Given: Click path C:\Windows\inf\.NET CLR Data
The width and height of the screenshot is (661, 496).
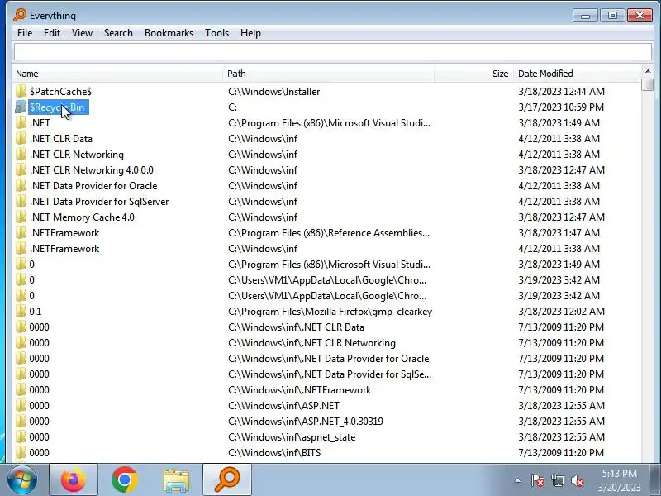Looking at the screenshot, I should [x=296, y=327].
